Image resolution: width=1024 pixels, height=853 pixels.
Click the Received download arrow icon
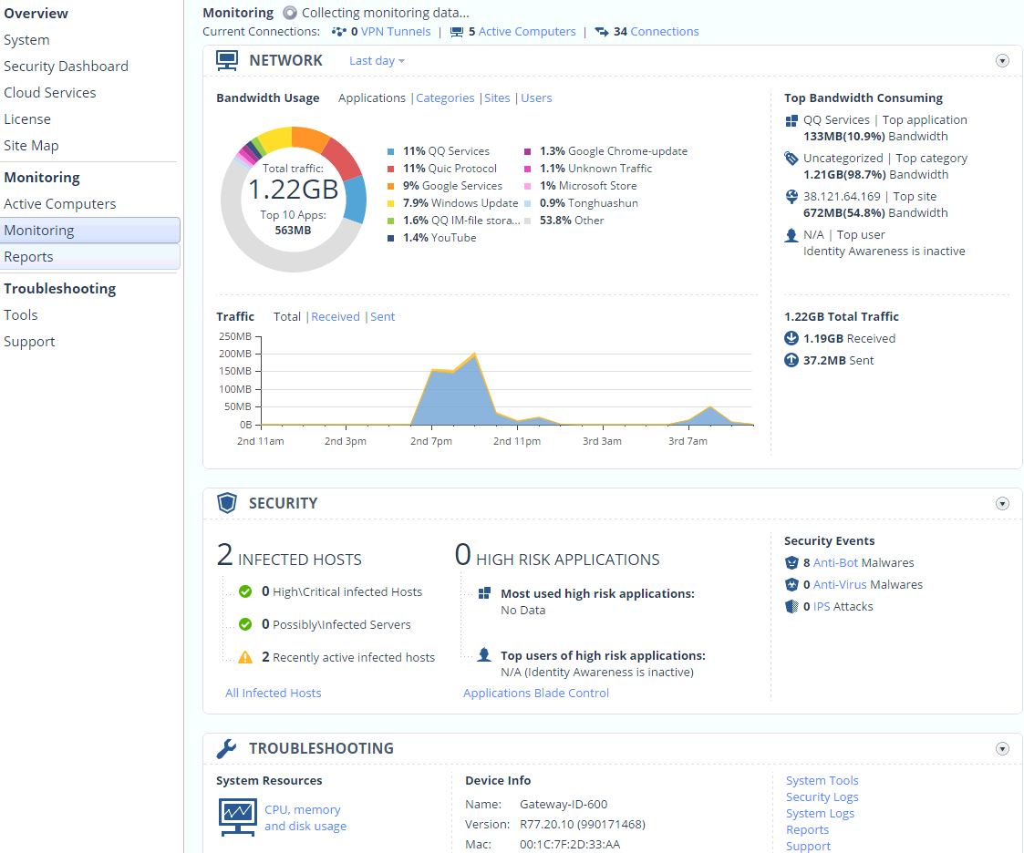791,338
